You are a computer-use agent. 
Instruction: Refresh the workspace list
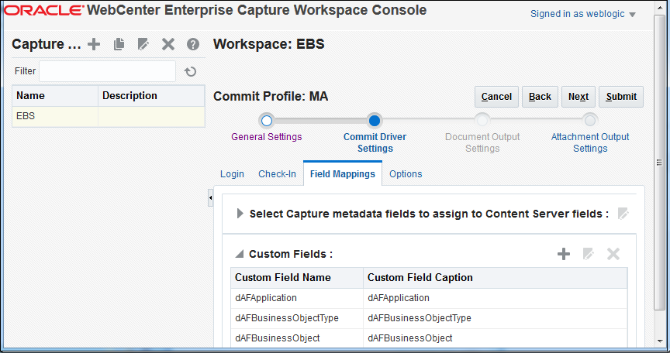coord(191,72)
